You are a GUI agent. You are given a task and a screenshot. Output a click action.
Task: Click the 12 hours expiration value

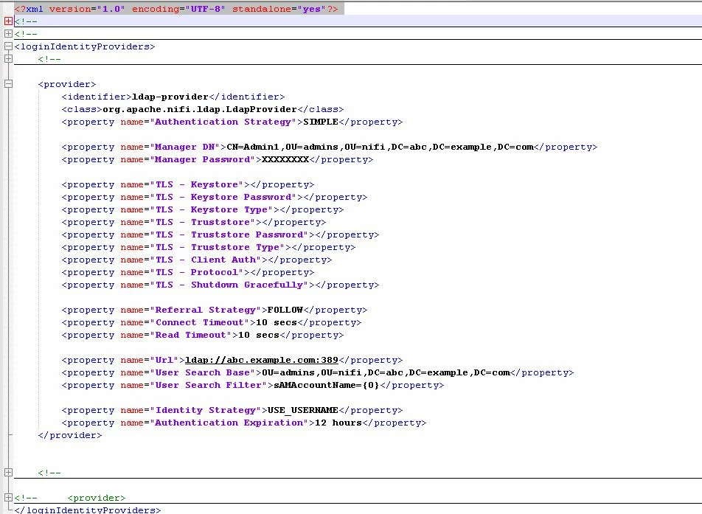coord(338,423)
